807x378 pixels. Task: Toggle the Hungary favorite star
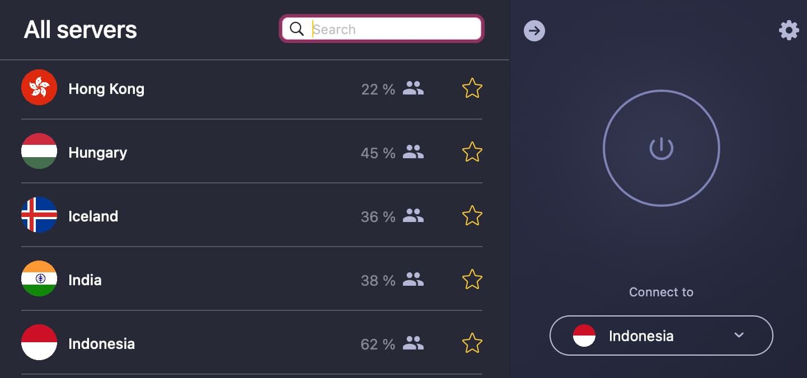coord(472,152)
